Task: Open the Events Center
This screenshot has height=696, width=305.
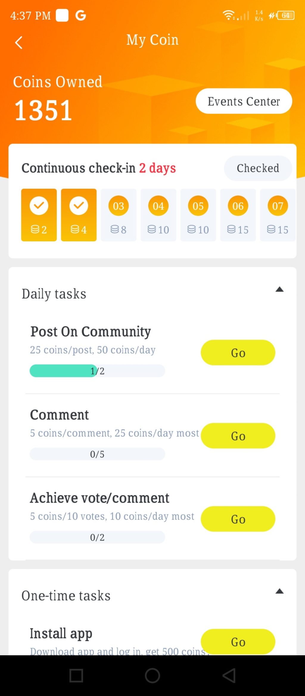Action: [244, 101]
